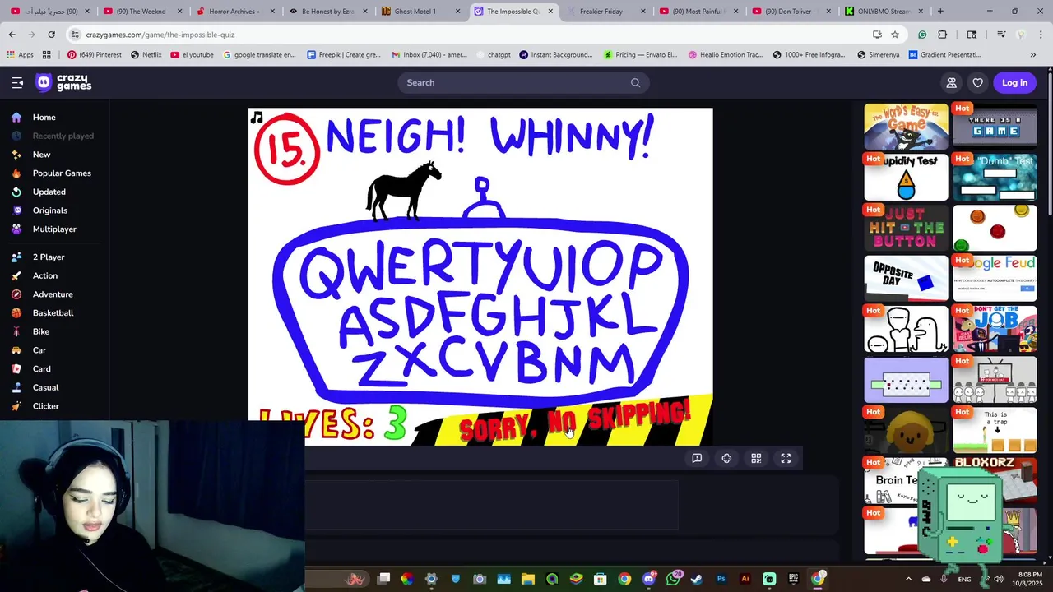This screenshot has width=1053, height=592.
Task: Open the Just Hit The Button thumbnail
Action: pos(906,228)
